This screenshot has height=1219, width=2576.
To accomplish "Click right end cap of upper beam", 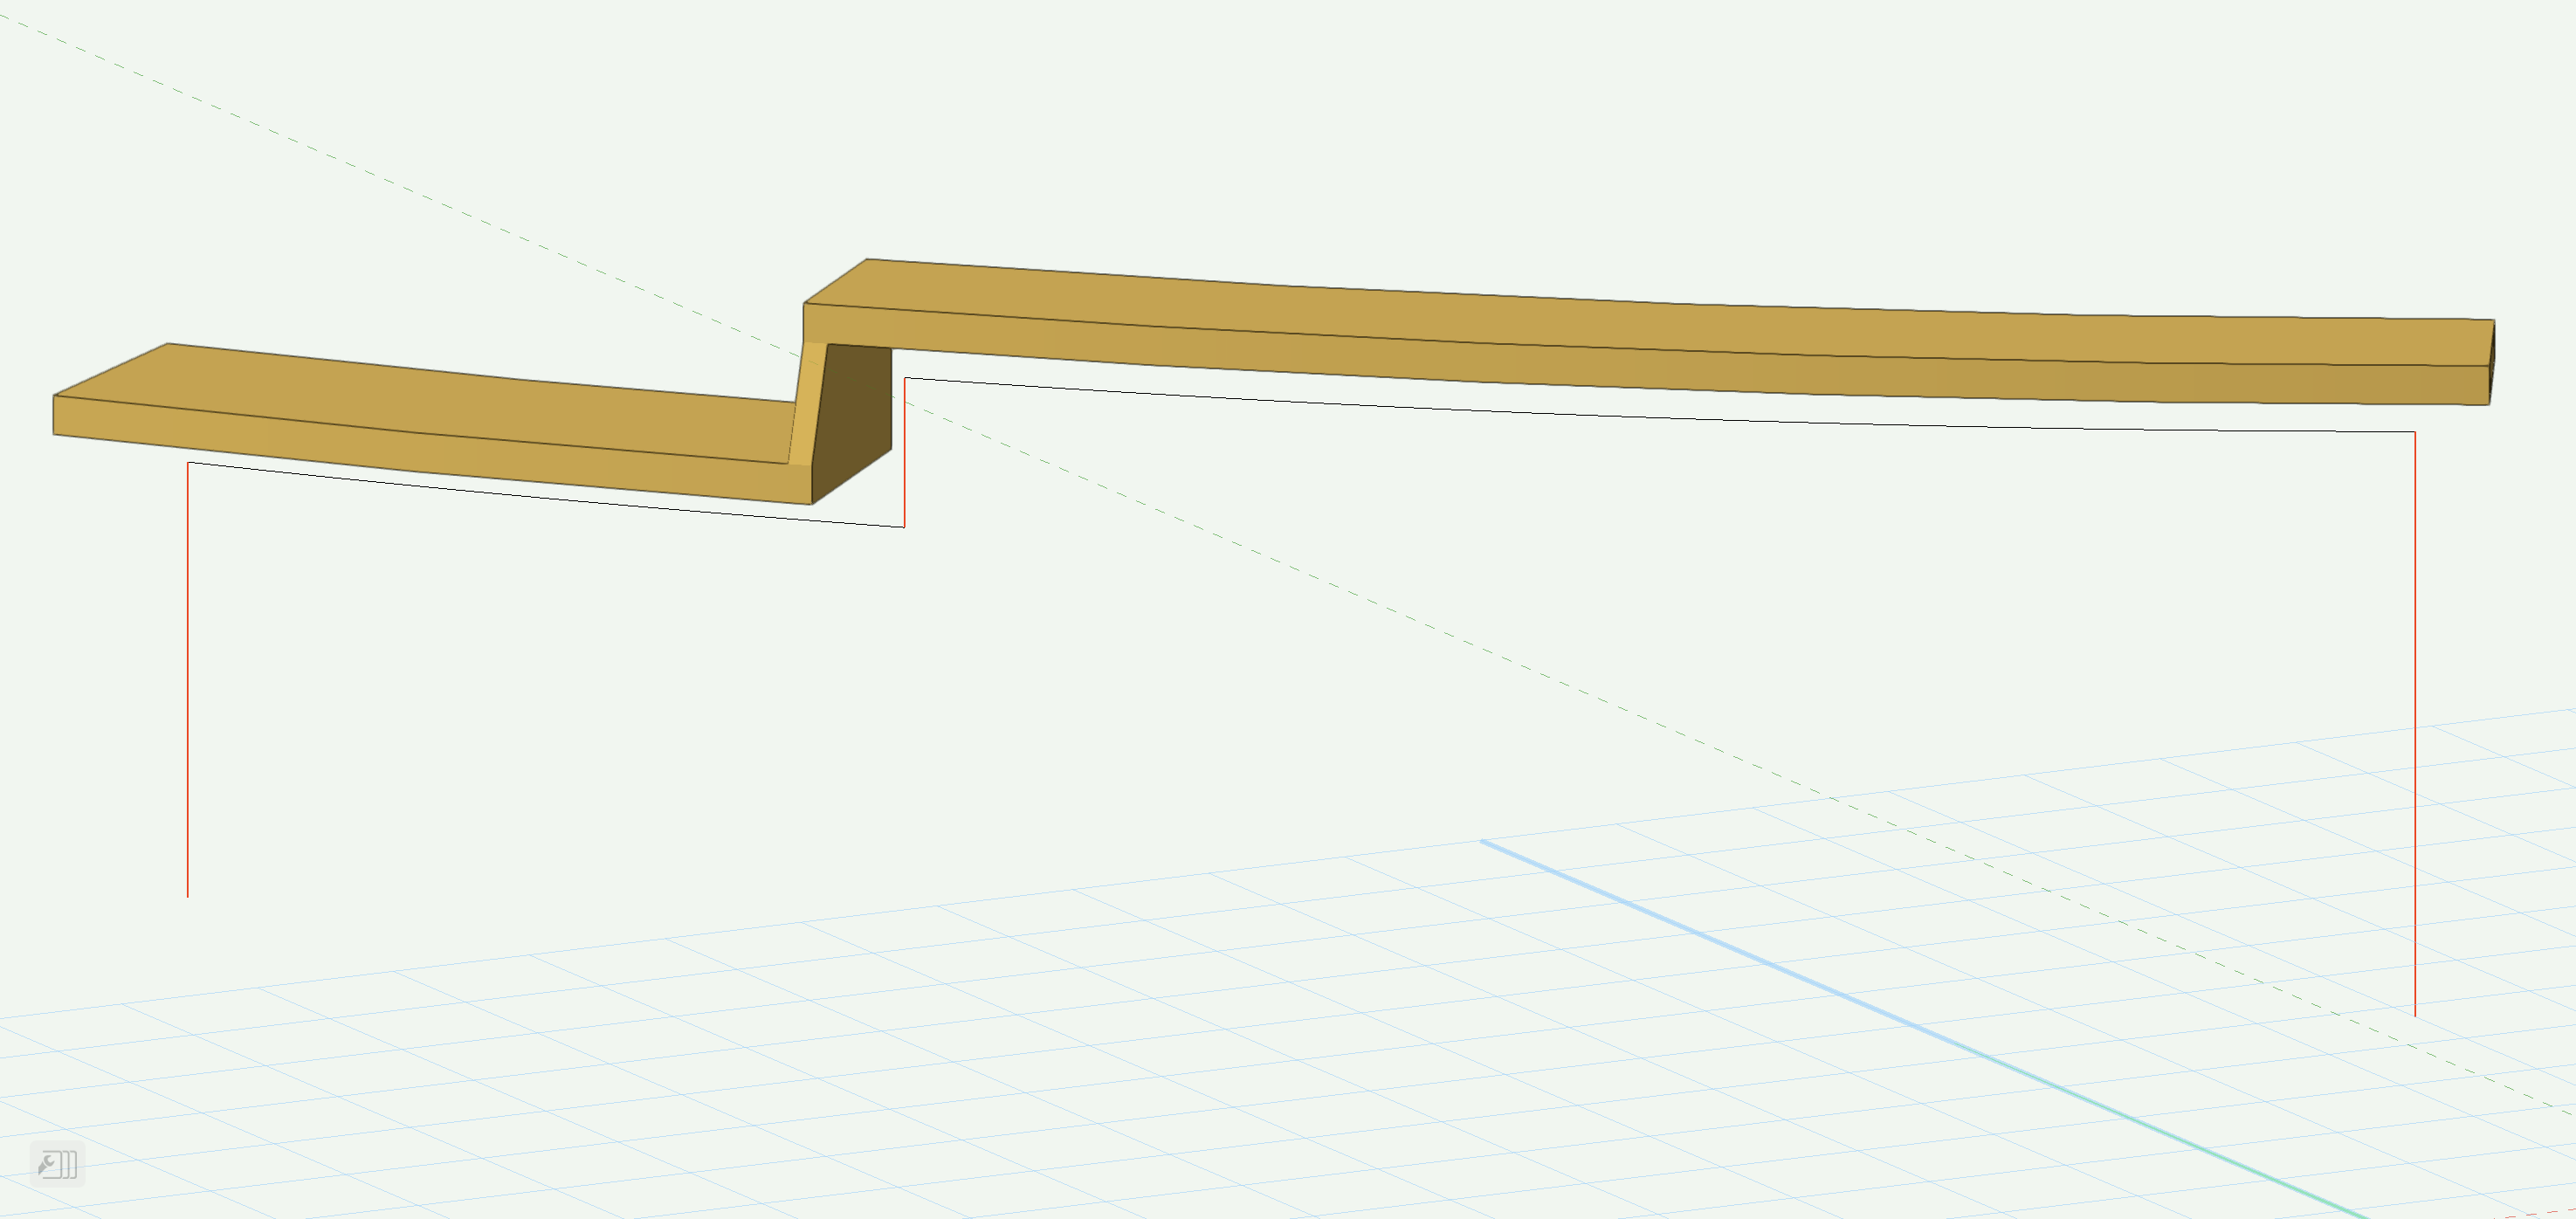I will (x=2491, y=362).
